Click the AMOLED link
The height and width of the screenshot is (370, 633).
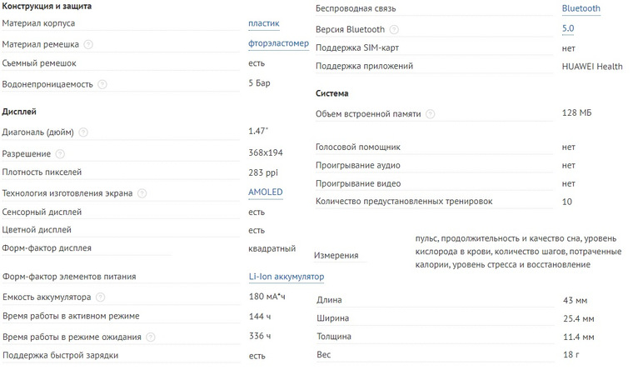266,192
